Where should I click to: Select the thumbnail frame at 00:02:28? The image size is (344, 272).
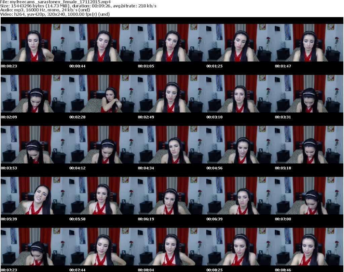tap(103, 94)
